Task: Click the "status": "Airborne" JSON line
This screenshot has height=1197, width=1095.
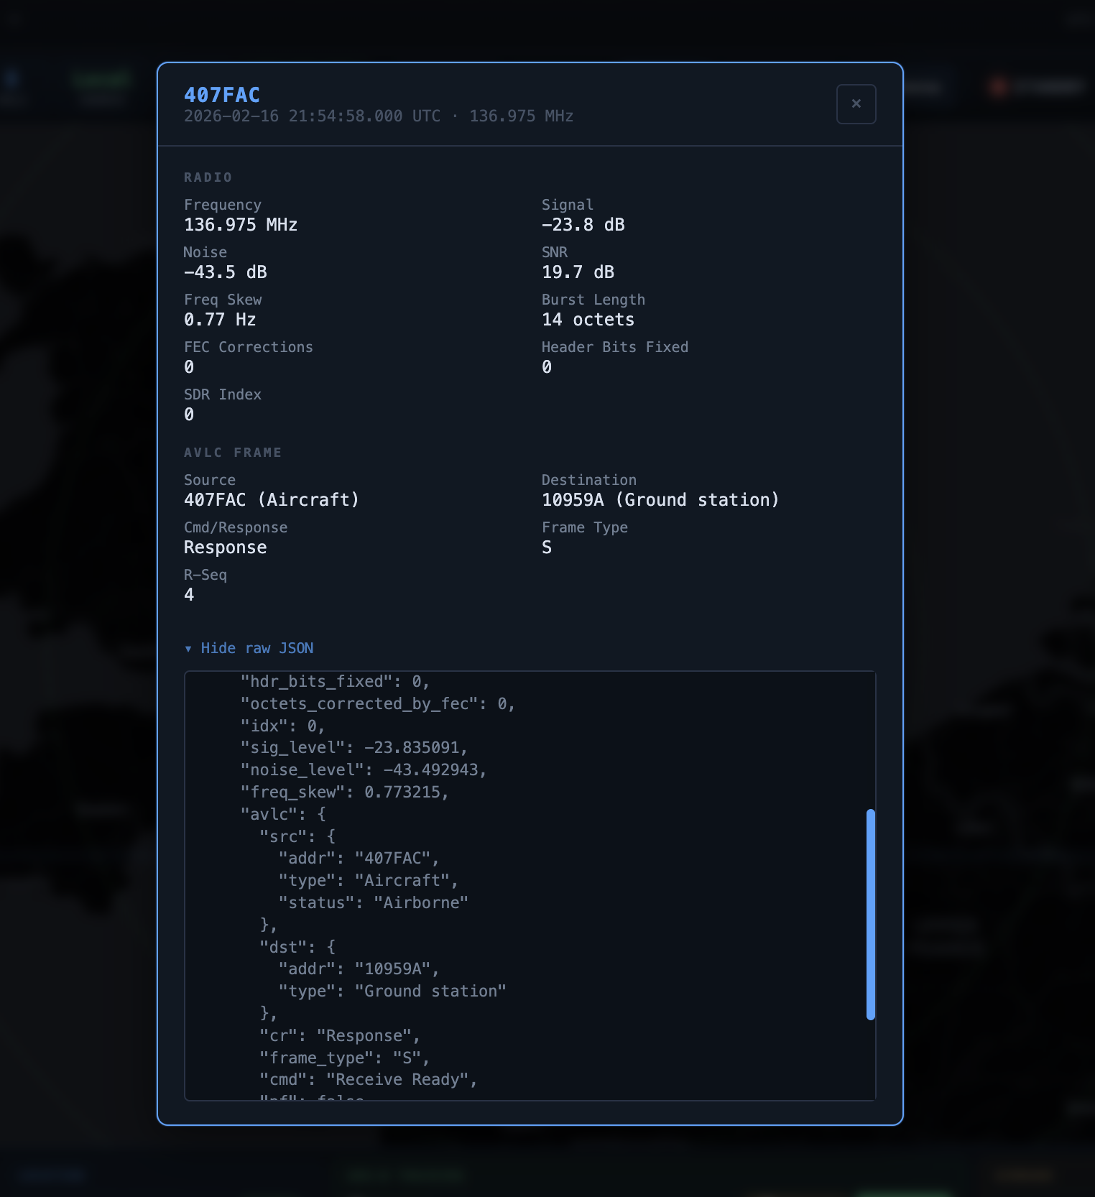Action: pyautogui.click(x=373, y=902)
